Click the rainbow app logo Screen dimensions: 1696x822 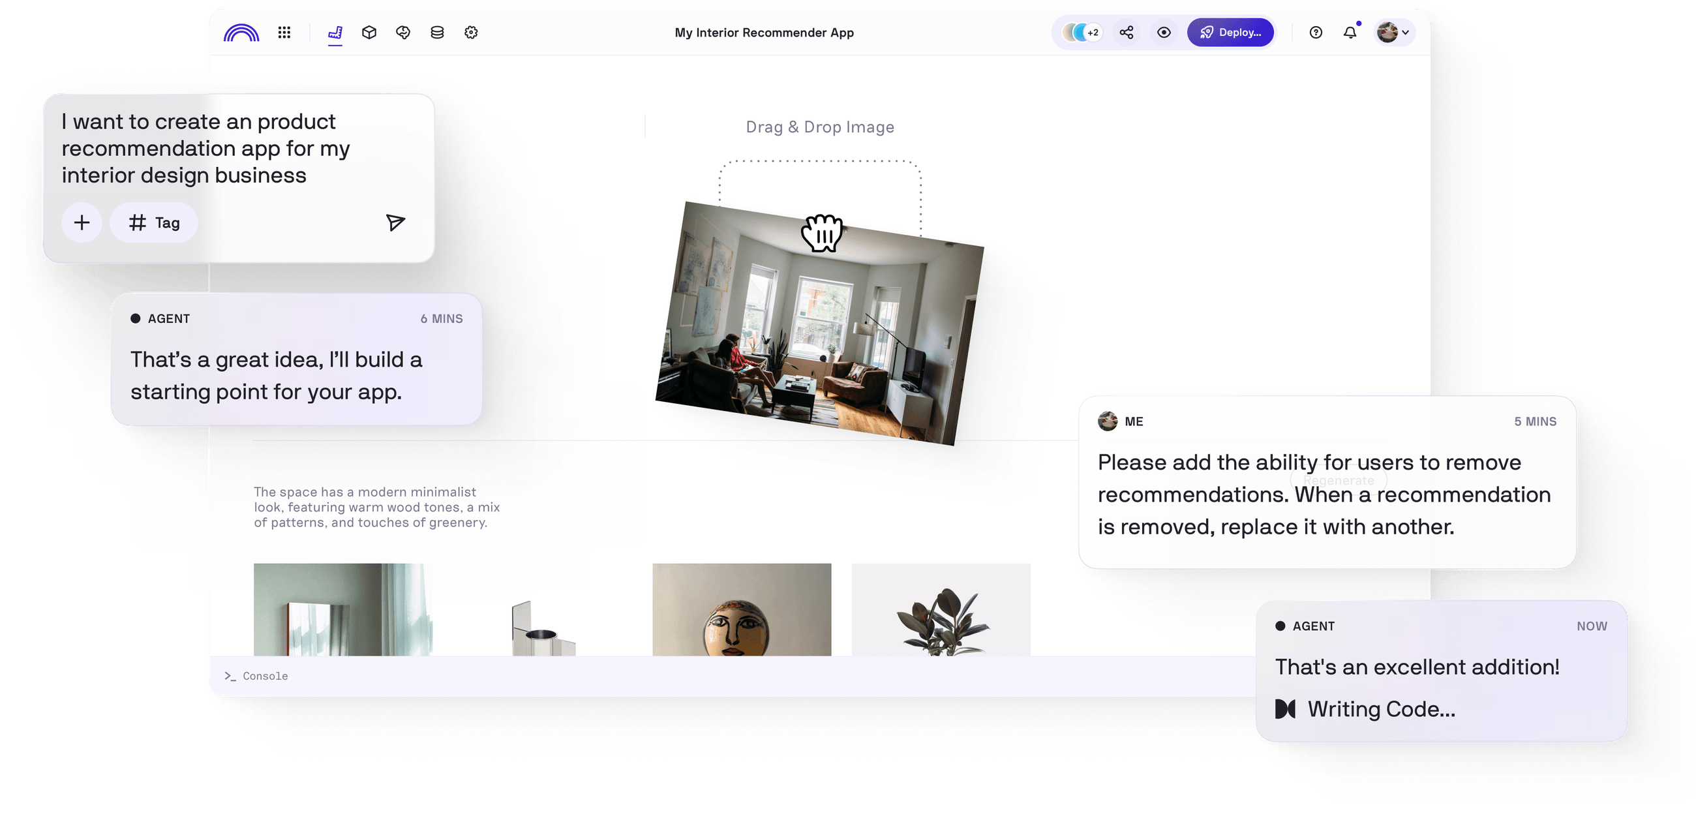tap(241, 33)
